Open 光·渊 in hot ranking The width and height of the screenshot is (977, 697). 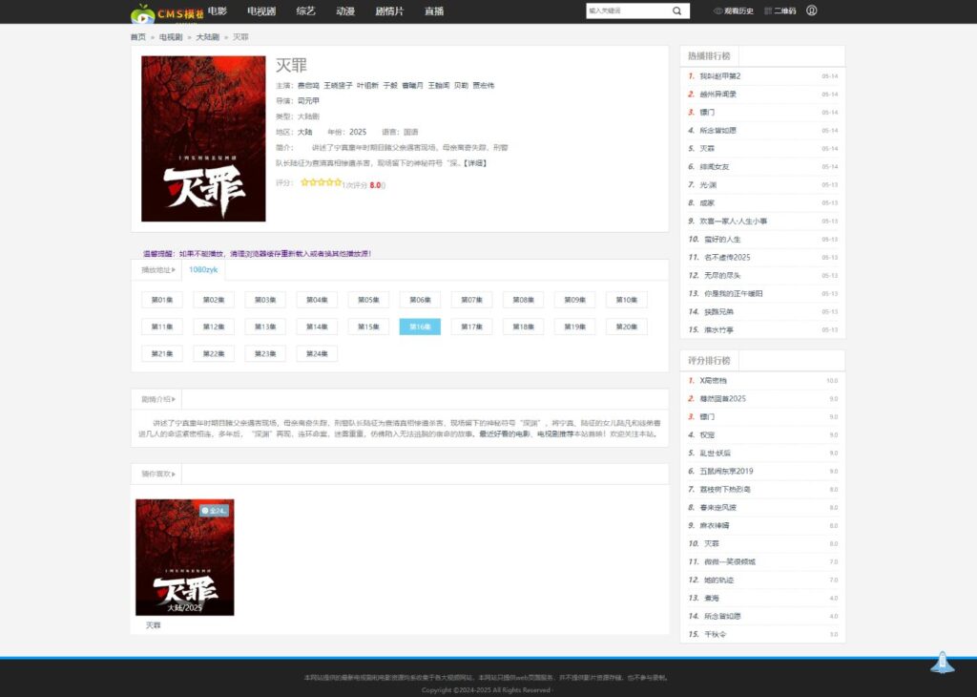coord(708,184)
